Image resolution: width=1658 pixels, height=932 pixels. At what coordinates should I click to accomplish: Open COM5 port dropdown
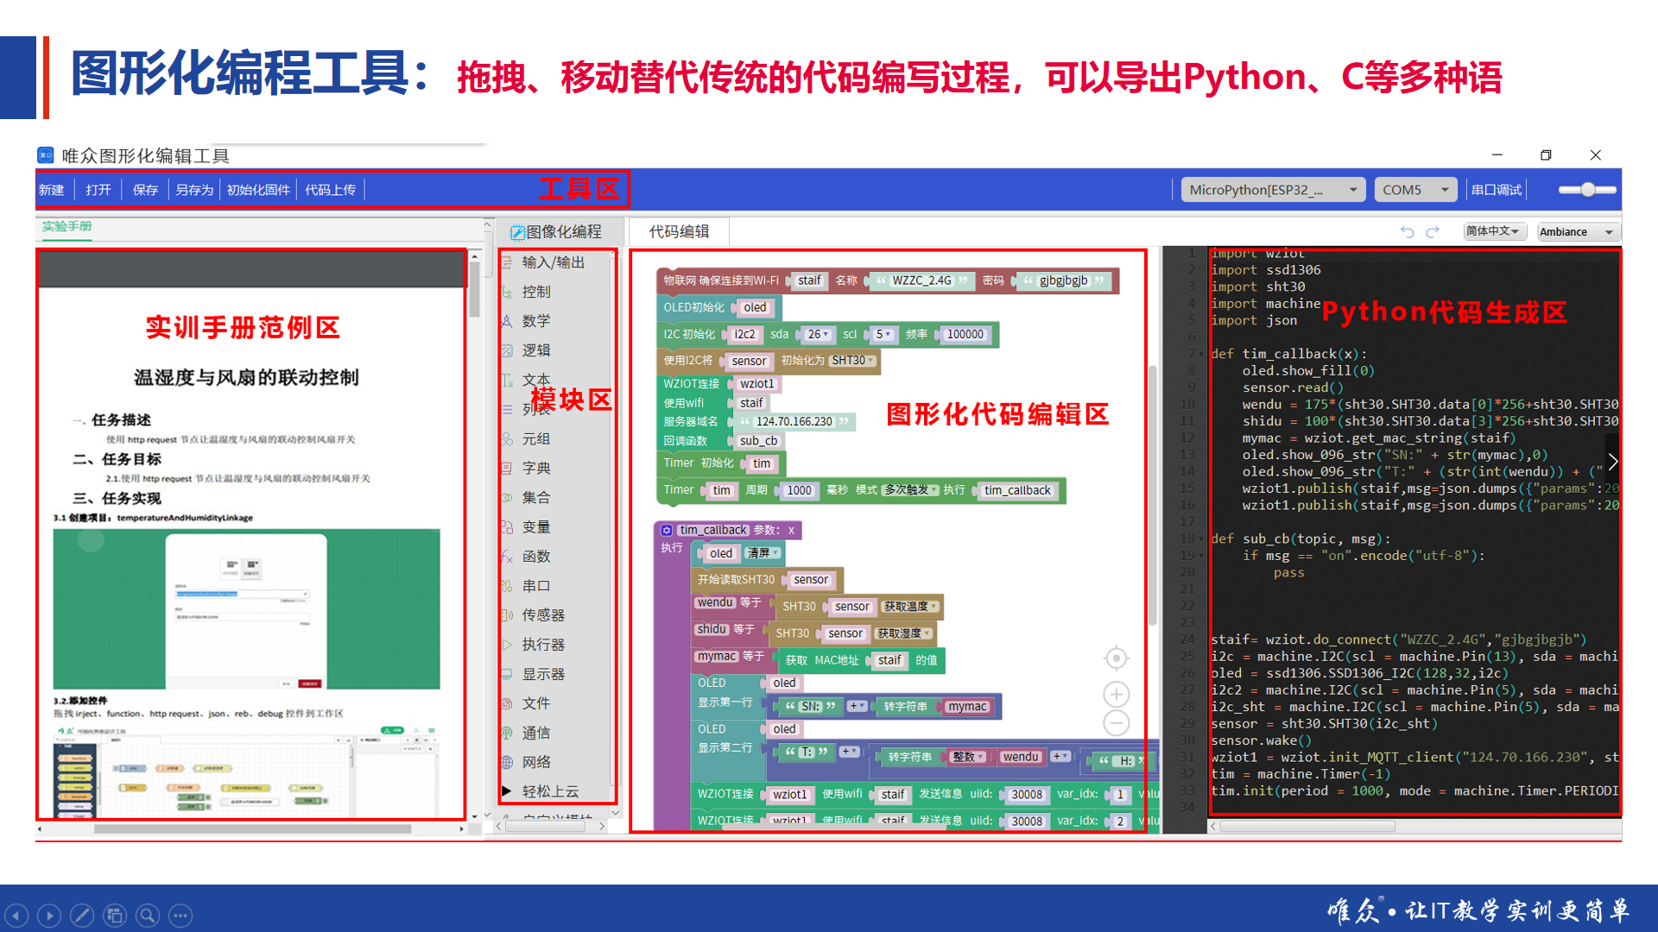pos(1414,190)
